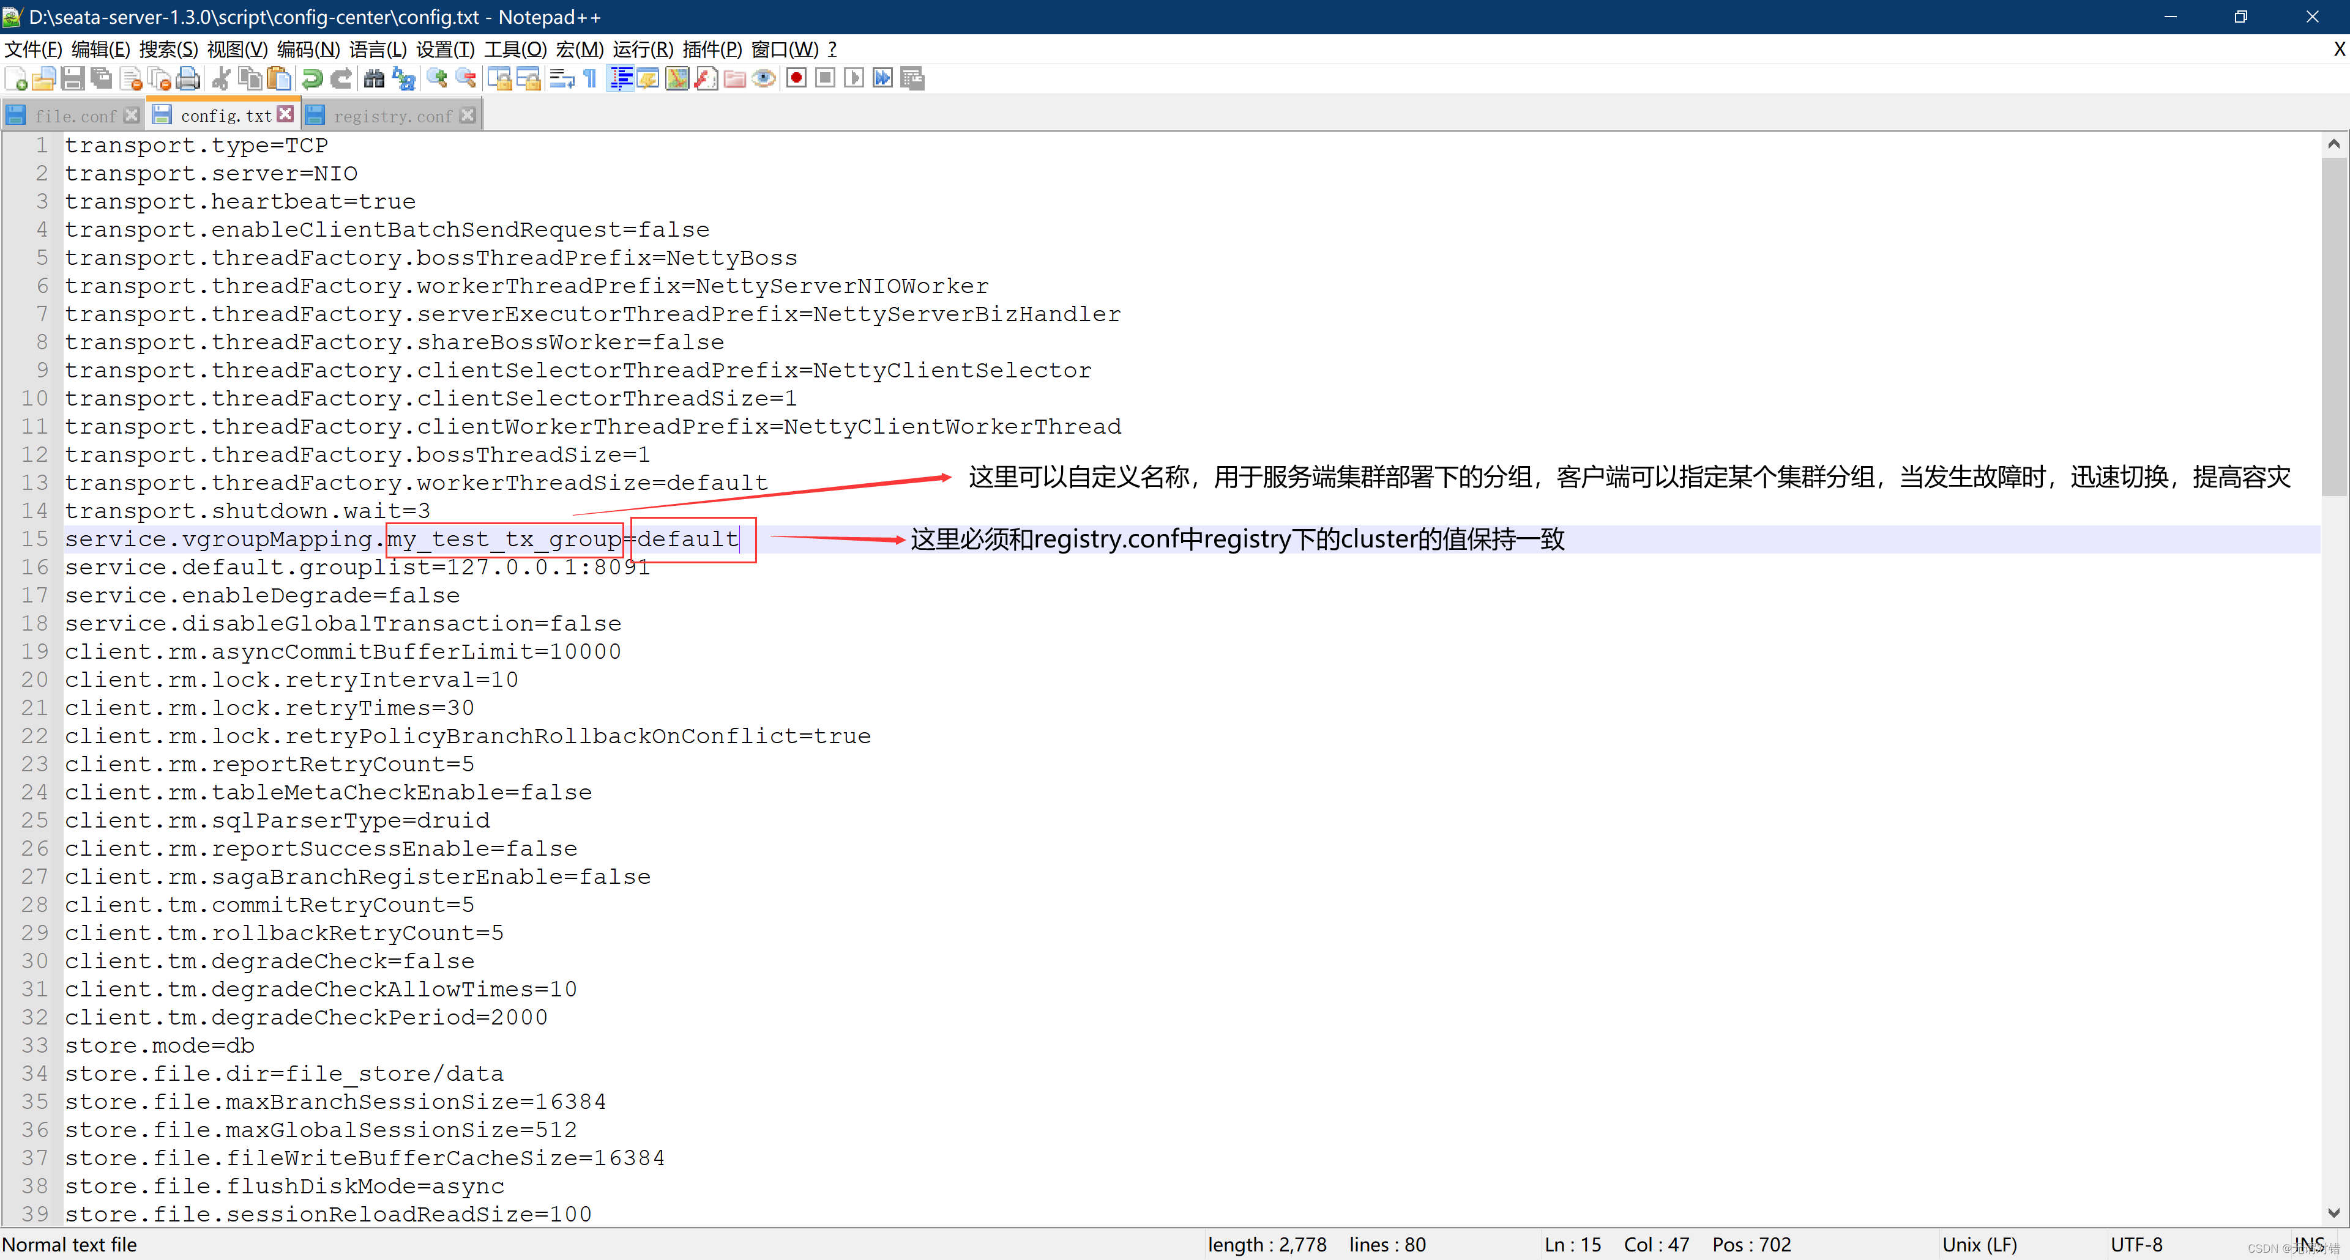
Task: Toggle file monitoring eye icon
Action: (x=764, y=80)
